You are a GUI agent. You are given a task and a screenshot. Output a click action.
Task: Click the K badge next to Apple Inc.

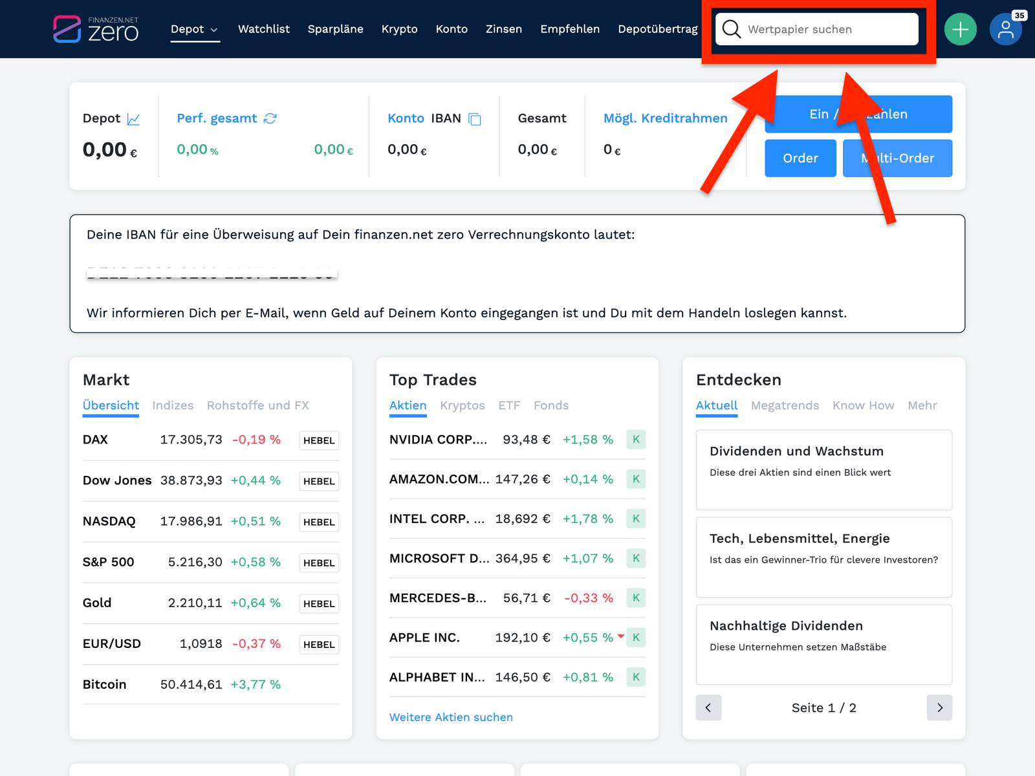(635, 638)
